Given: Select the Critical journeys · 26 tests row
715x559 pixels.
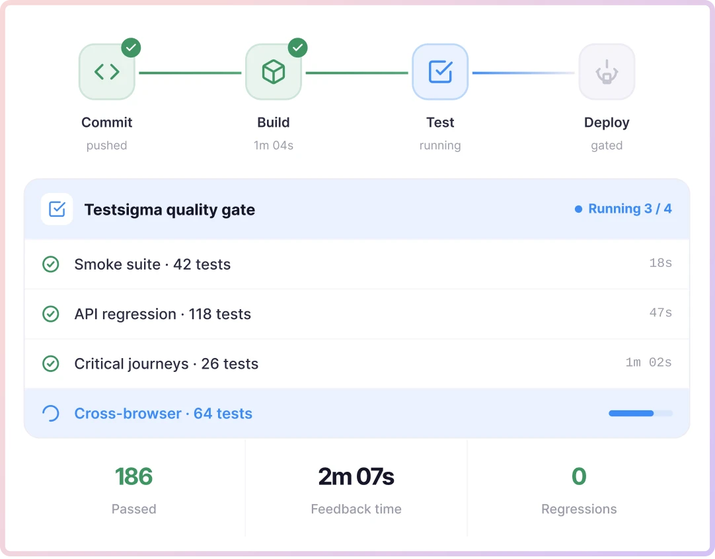Looking at the screenshot, I should (357, 363).
